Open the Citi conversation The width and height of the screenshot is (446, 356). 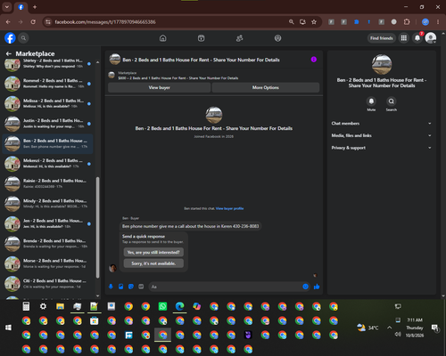point(48,284)
